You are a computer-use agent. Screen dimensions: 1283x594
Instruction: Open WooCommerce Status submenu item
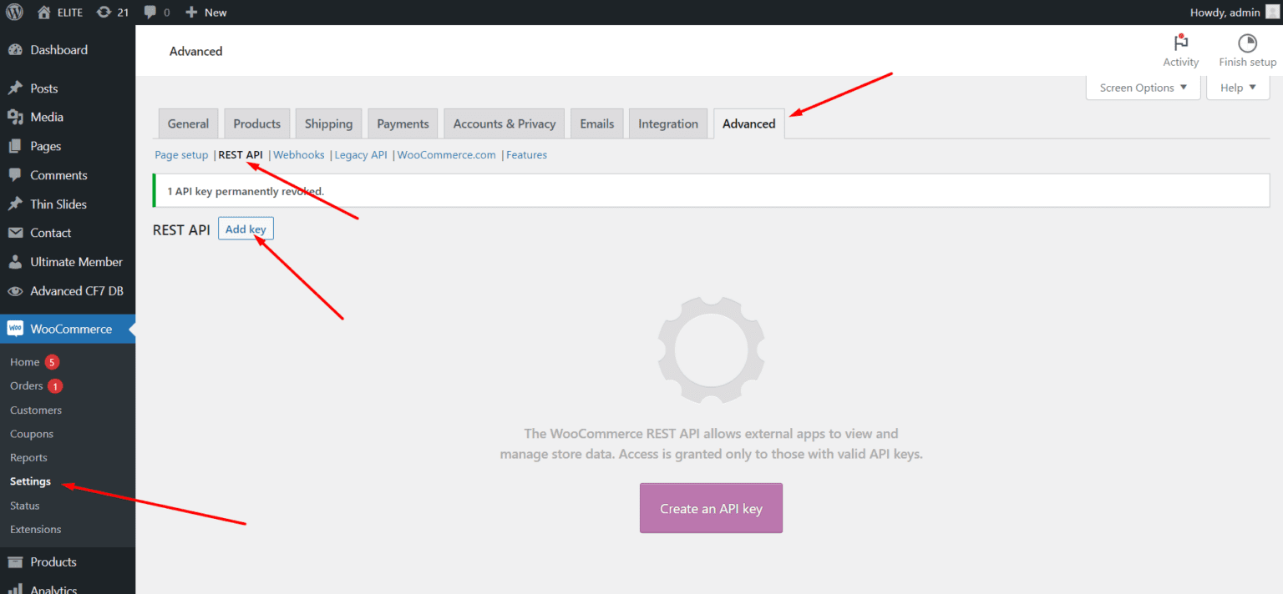25,506
